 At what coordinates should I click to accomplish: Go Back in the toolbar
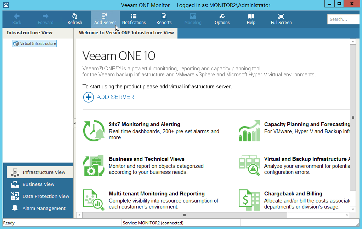[x=17, y=19]
